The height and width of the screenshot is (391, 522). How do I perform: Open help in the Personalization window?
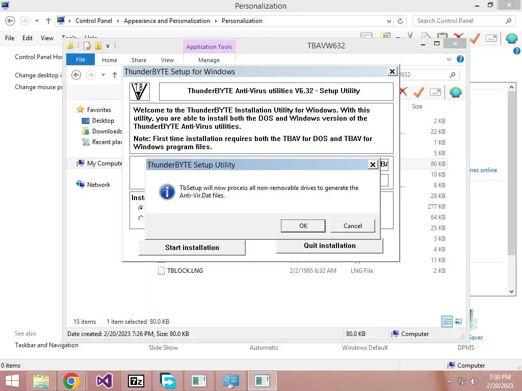pos(517,51)
